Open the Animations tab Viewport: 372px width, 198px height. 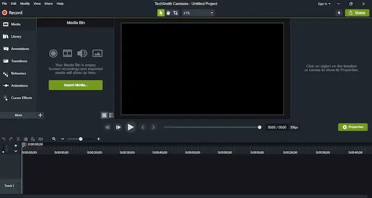pyautogui.click(x=18, y=86)
